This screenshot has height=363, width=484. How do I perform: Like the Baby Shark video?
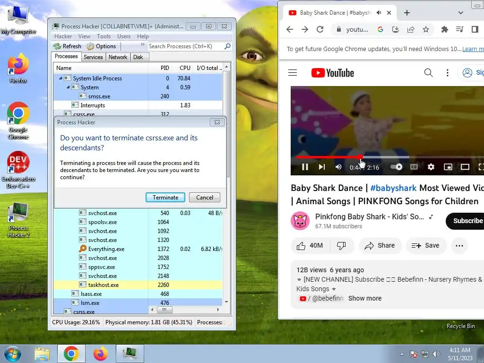coord(310,246)
